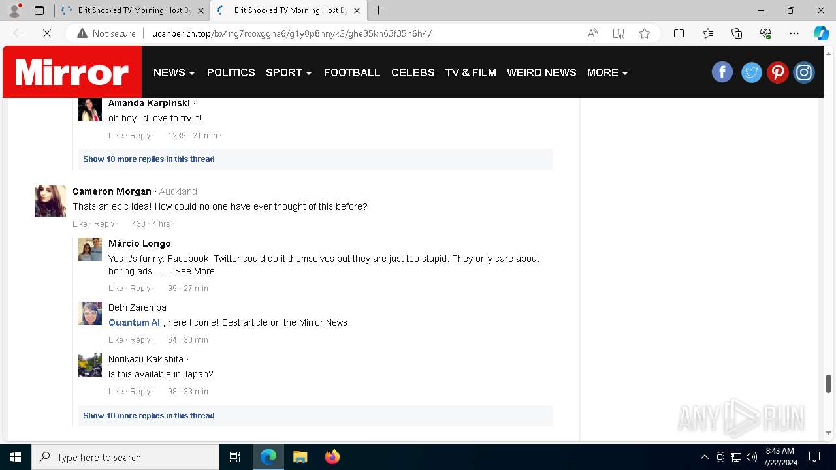This screenshot has width=836, height=470.
Task: Open the Mirror Pinterest icon
Action: pyautogui.click(x=777, y=72)
